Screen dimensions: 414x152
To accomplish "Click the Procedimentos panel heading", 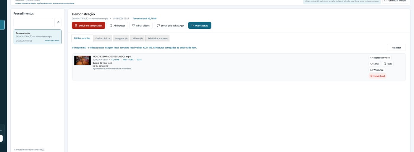I will (x=24, y=14).
